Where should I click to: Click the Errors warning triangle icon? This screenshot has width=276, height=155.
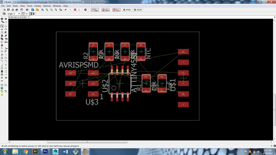click(x=2, y=95)
